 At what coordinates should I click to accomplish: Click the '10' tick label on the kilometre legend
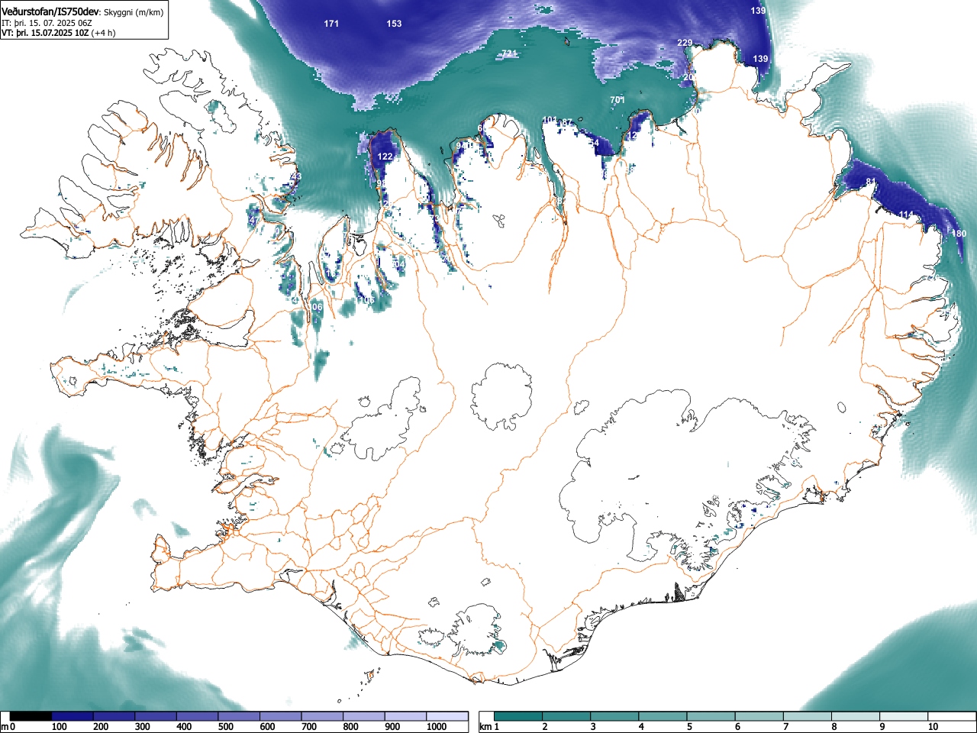[x=933, y=727]
